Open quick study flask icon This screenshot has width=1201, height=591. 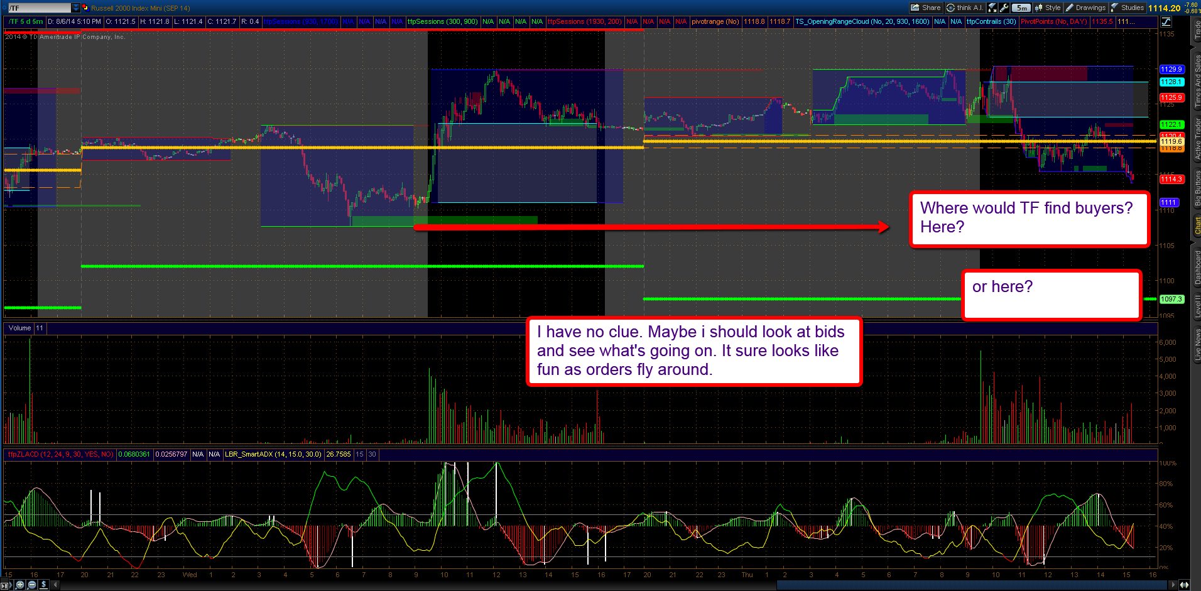pos(992,8)
